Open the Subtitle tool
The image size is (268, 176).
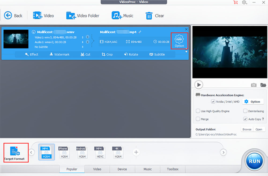tap(157, 54)
